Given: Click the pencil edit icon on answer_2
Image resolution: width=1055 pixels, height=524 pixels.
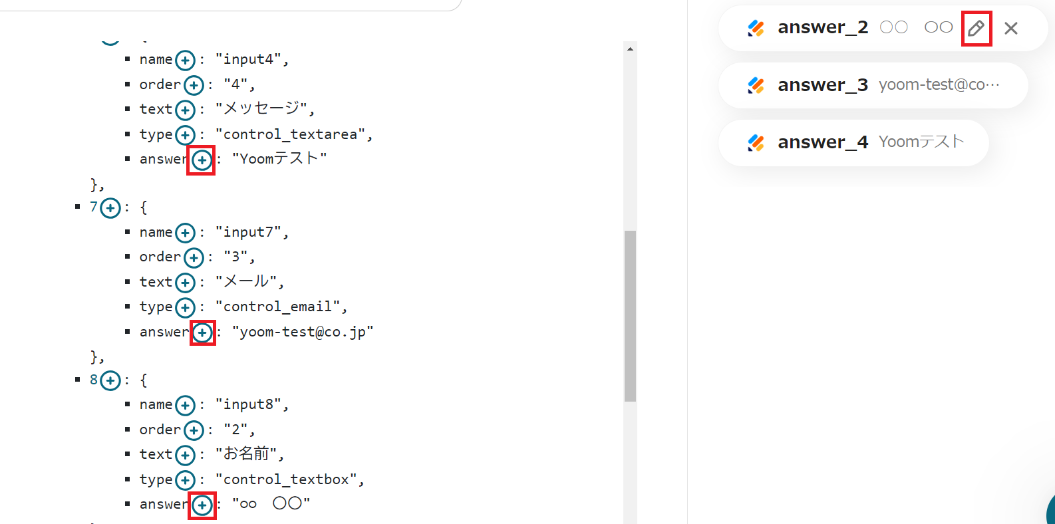Looking at the screenshot, I should (976, 29).
